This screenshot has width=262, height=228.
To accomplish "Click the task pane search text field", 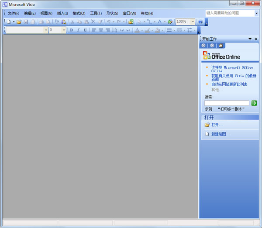I will point(227,103).
